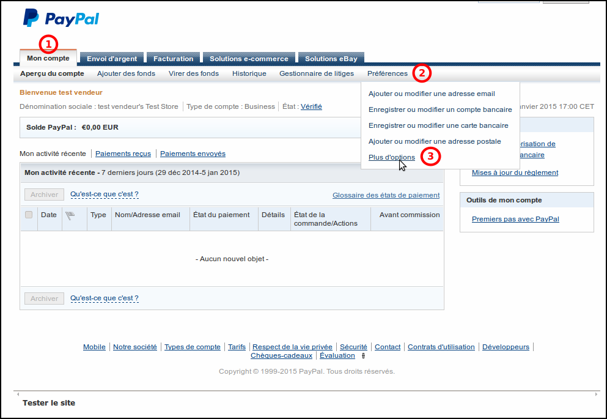Click the Vérifié account status link

click(x=311, y=106)
